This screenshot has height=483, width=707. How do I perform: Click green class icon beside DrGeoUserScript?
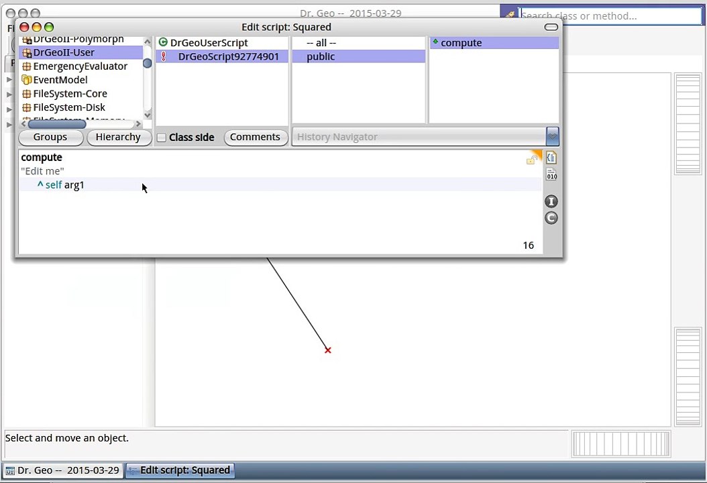163,42
